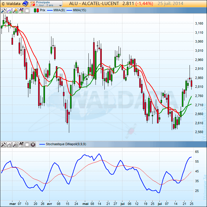This screenshot has height=207, width=207.
Task: Select the Stochastique DiNapoli(9,9,9) legend
Action: coord(66,144)
